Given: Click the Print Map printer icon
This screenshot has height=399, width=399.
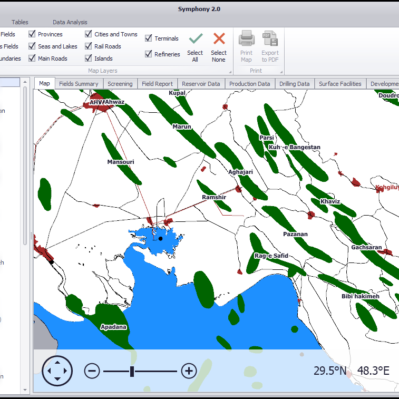Looking at the screenshot, I should click(x=246, y=39).
